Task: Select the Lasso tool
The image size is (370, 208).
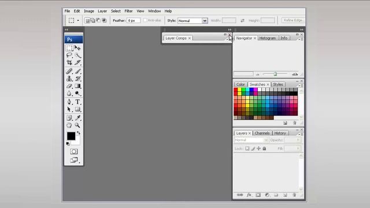Action: point(69,55)
